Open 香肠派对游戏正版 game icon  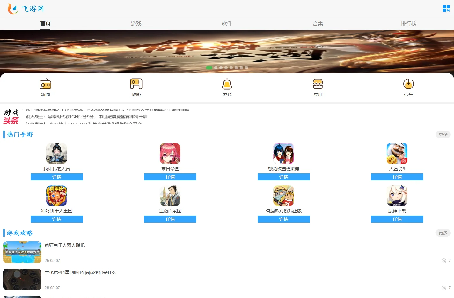[284, 195]
